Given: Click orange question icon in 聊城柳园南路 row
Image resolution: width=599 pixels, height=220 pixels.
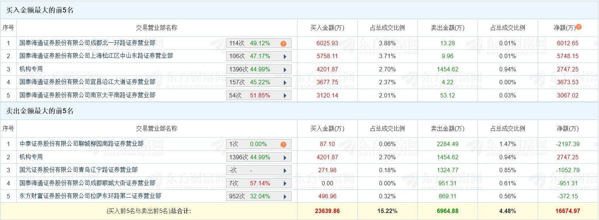Looking at the screenshot, I should click(x=283, y=145).
